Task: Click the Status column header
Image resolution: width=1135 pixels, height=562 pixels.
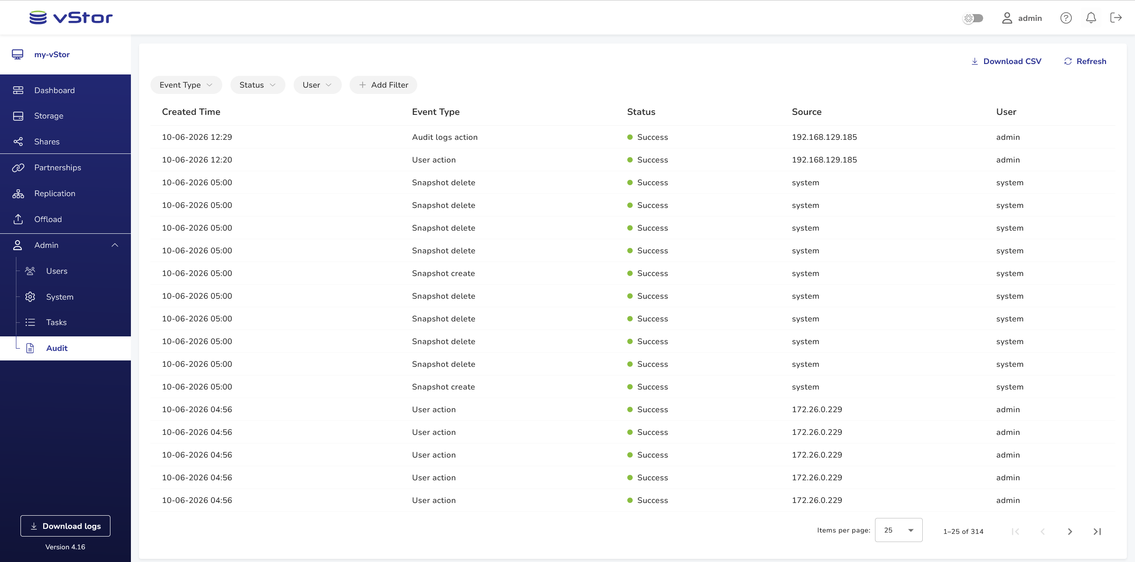Action: [x=641, y=112]
